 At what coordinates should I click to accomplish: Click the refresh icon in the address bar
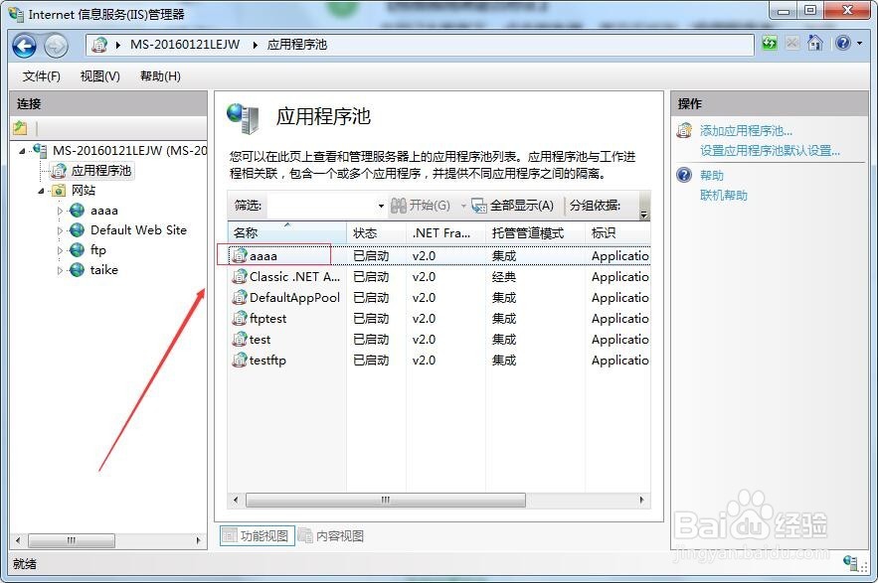click(x=770, y=45)
